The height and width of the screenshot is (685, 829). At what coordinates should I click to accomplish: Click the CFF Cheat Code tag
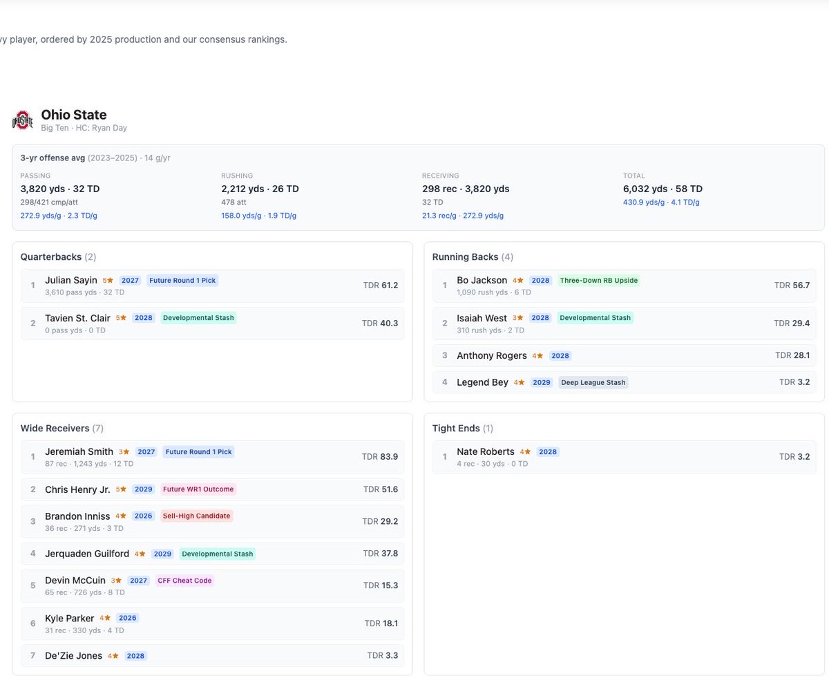point(184,581)
